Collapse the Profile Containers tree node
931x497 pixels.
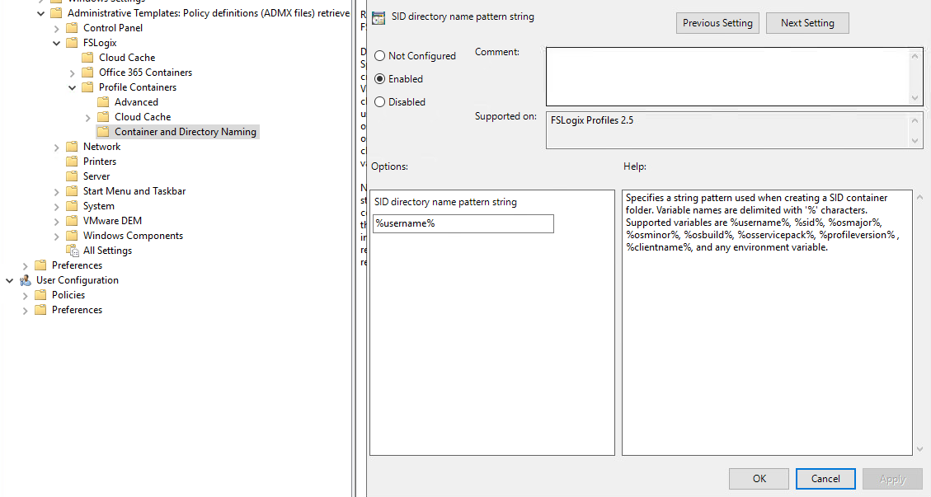[x=73, y=87]
